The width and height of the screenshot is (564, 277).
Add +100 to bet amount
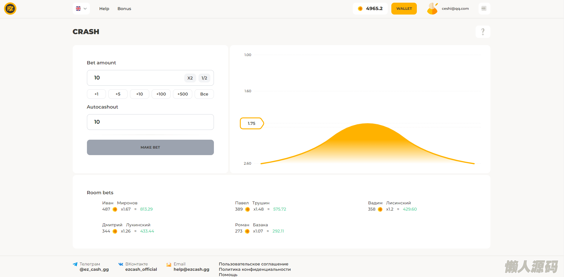coord(161,94)
